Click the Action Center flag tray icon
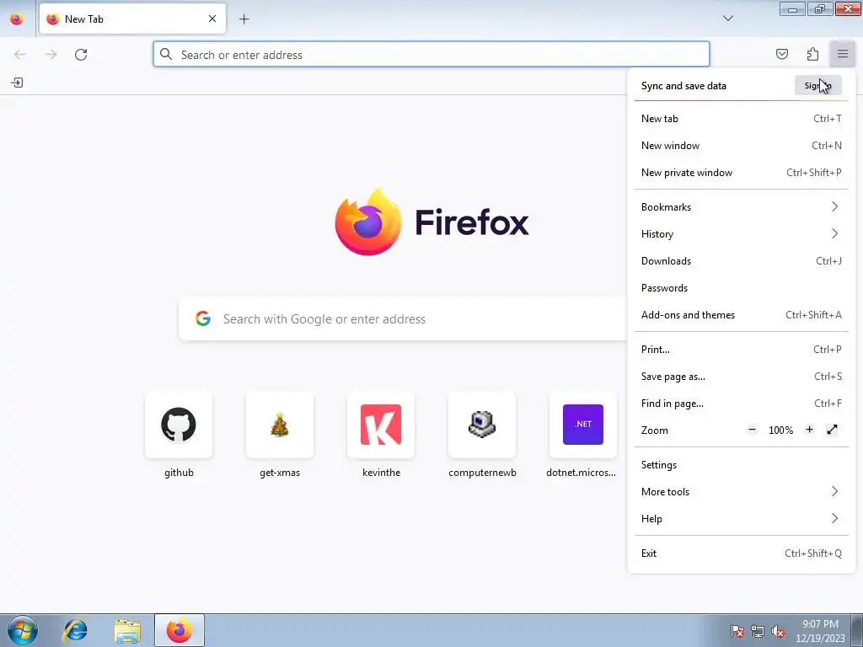 tap(737, 631)
